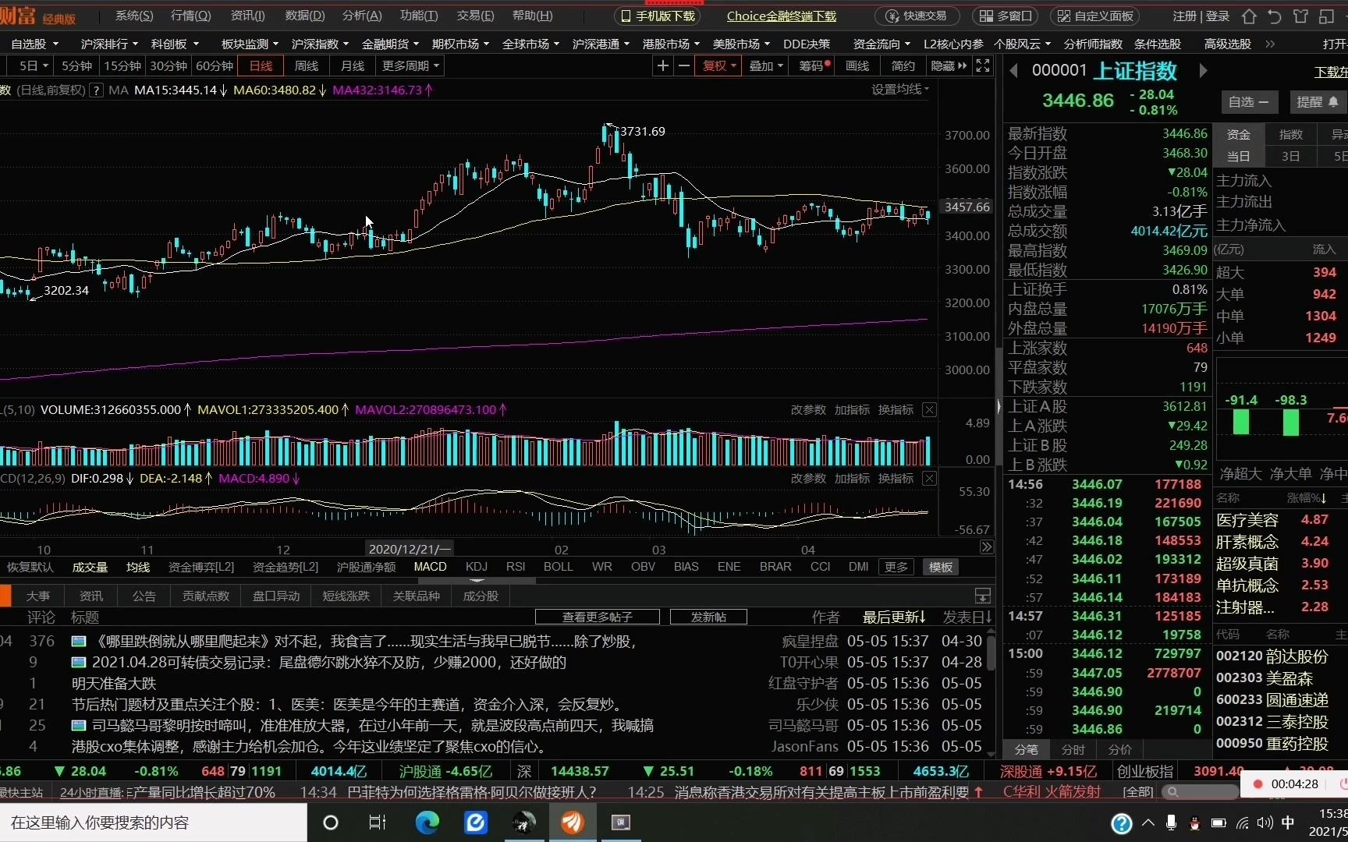The width and height of the screenshot is (1348, 842).
Task: Toggle the 简约 simple view
Action: 903,66
